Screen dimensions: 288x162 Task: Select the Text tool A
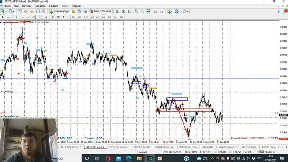46,17
